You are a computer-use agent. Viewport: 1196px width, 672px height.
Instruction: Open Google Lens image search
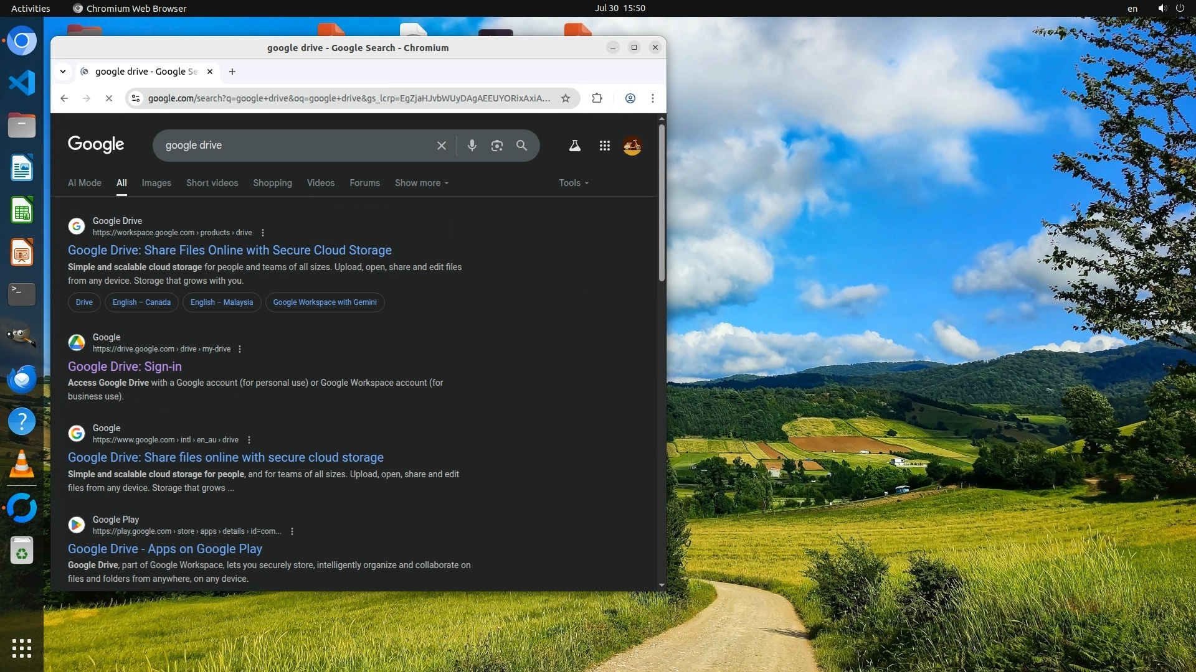point(496,146)
